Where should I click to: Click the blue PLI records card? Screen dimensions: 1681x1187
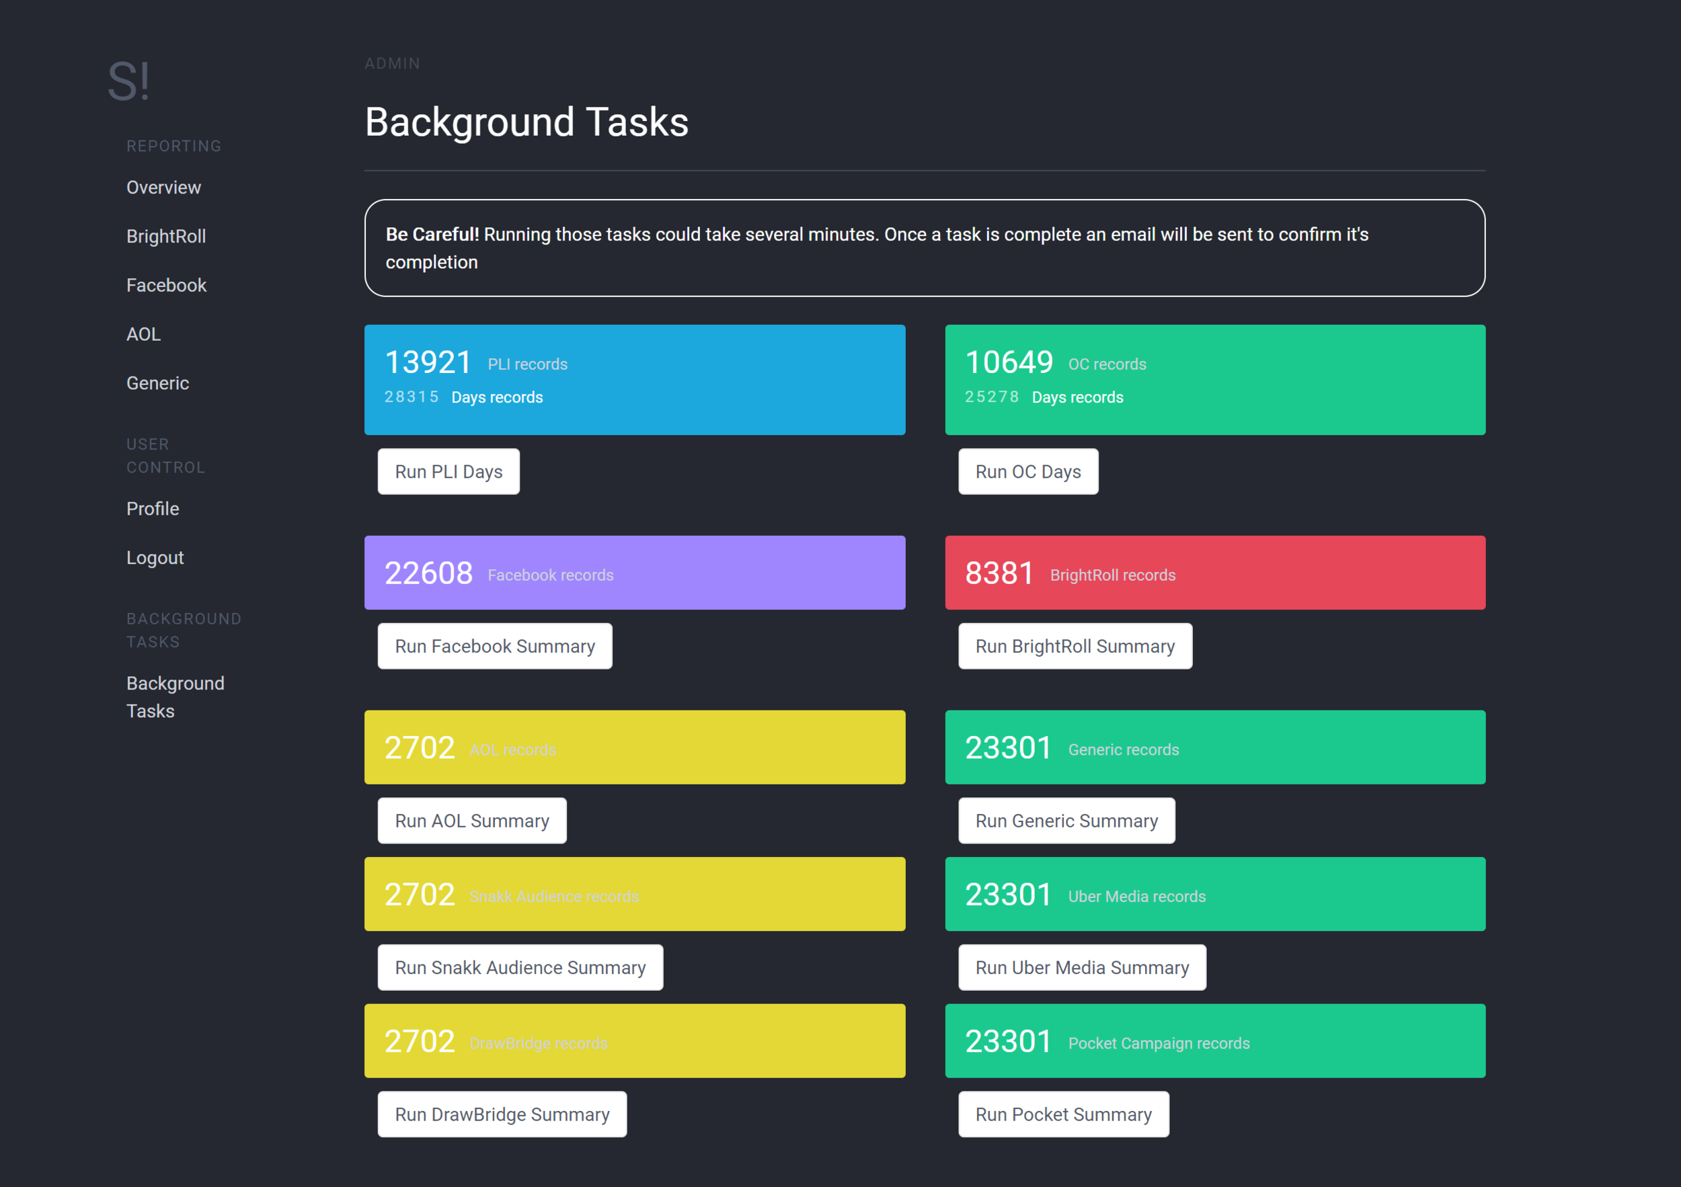click(634, 380)
